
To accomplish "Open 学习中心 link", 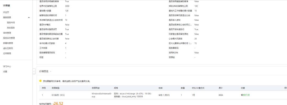I will click(x=7, y=66).
